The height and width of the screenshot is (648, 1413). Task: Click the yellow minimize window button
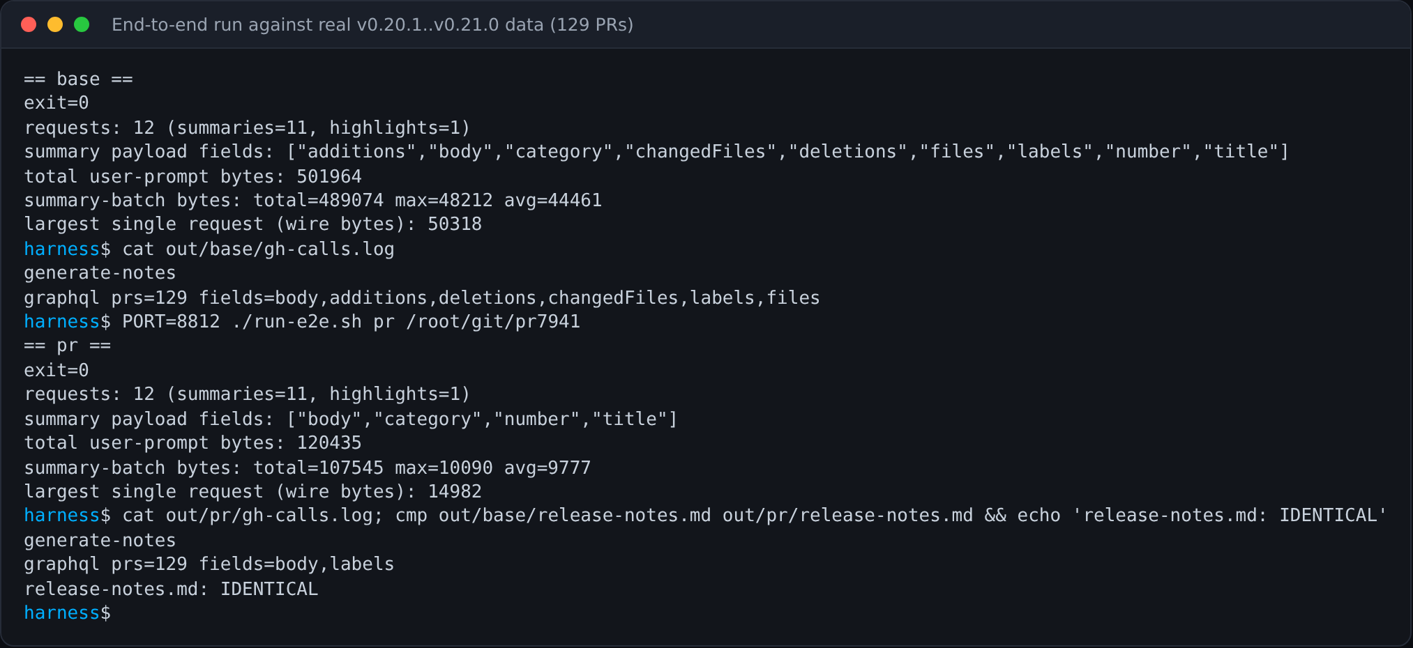[55, 25]
